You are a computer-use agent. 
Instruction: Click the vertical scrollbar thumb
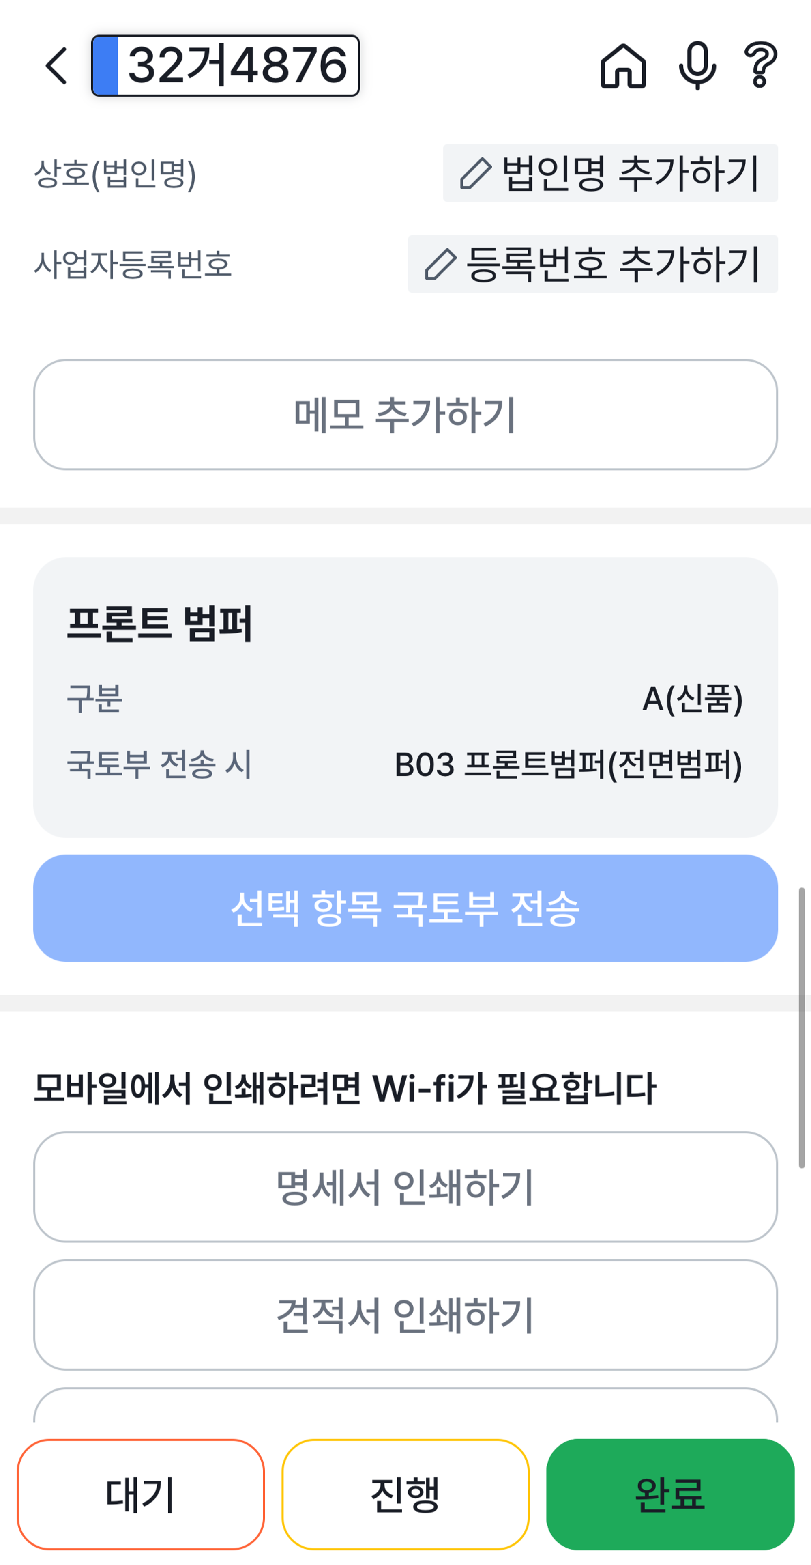tap(801, 1027)
